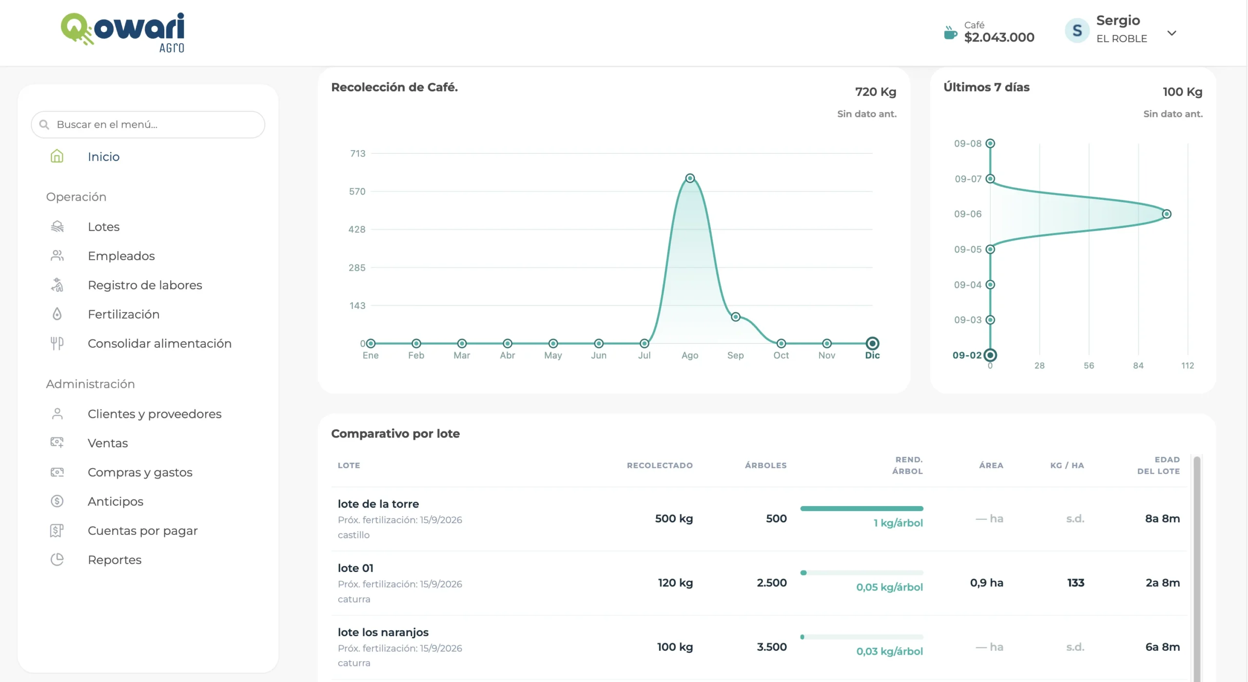Image resolution: width=1248 pixels, height=682 pixels.
Task: Click the Compras y gastos money icon
Action: click(x=57, y=472)
